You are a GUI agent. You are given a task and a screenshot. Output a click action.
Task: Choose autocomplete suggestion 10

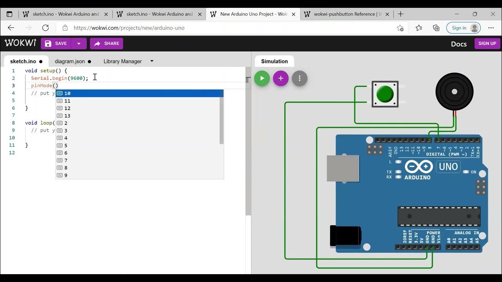(x=140, y=93)
